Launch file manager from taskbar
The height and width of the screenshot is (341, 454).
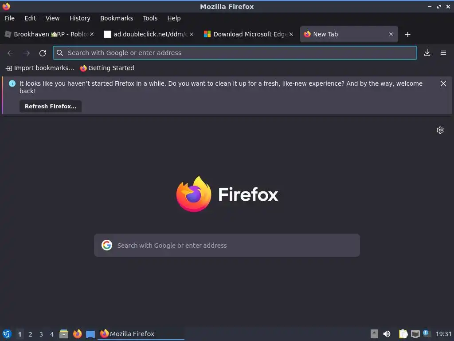[x=64, y=334]
